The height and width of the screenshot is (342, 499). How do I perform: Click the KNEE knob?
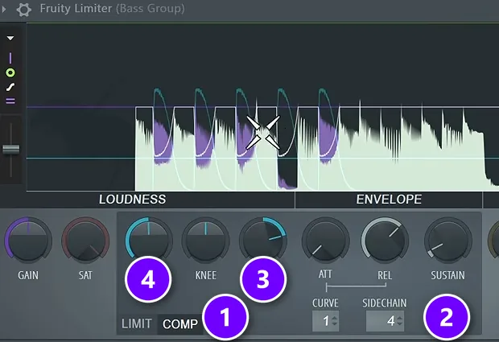(x=205, y=240)
